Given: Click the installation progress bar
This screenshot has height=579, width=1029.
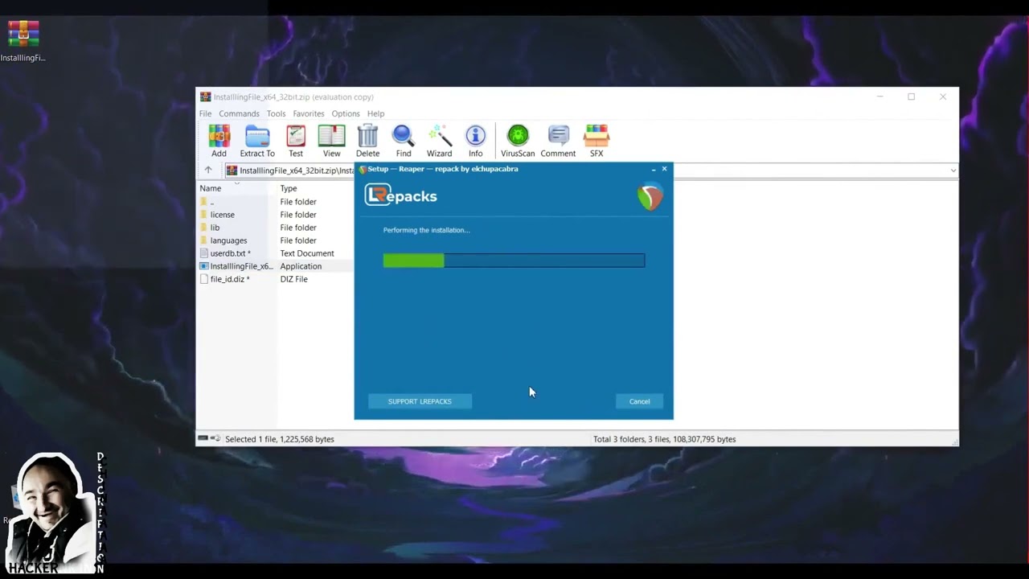Looking at the screenshot, I should click(x=514, y=261).
